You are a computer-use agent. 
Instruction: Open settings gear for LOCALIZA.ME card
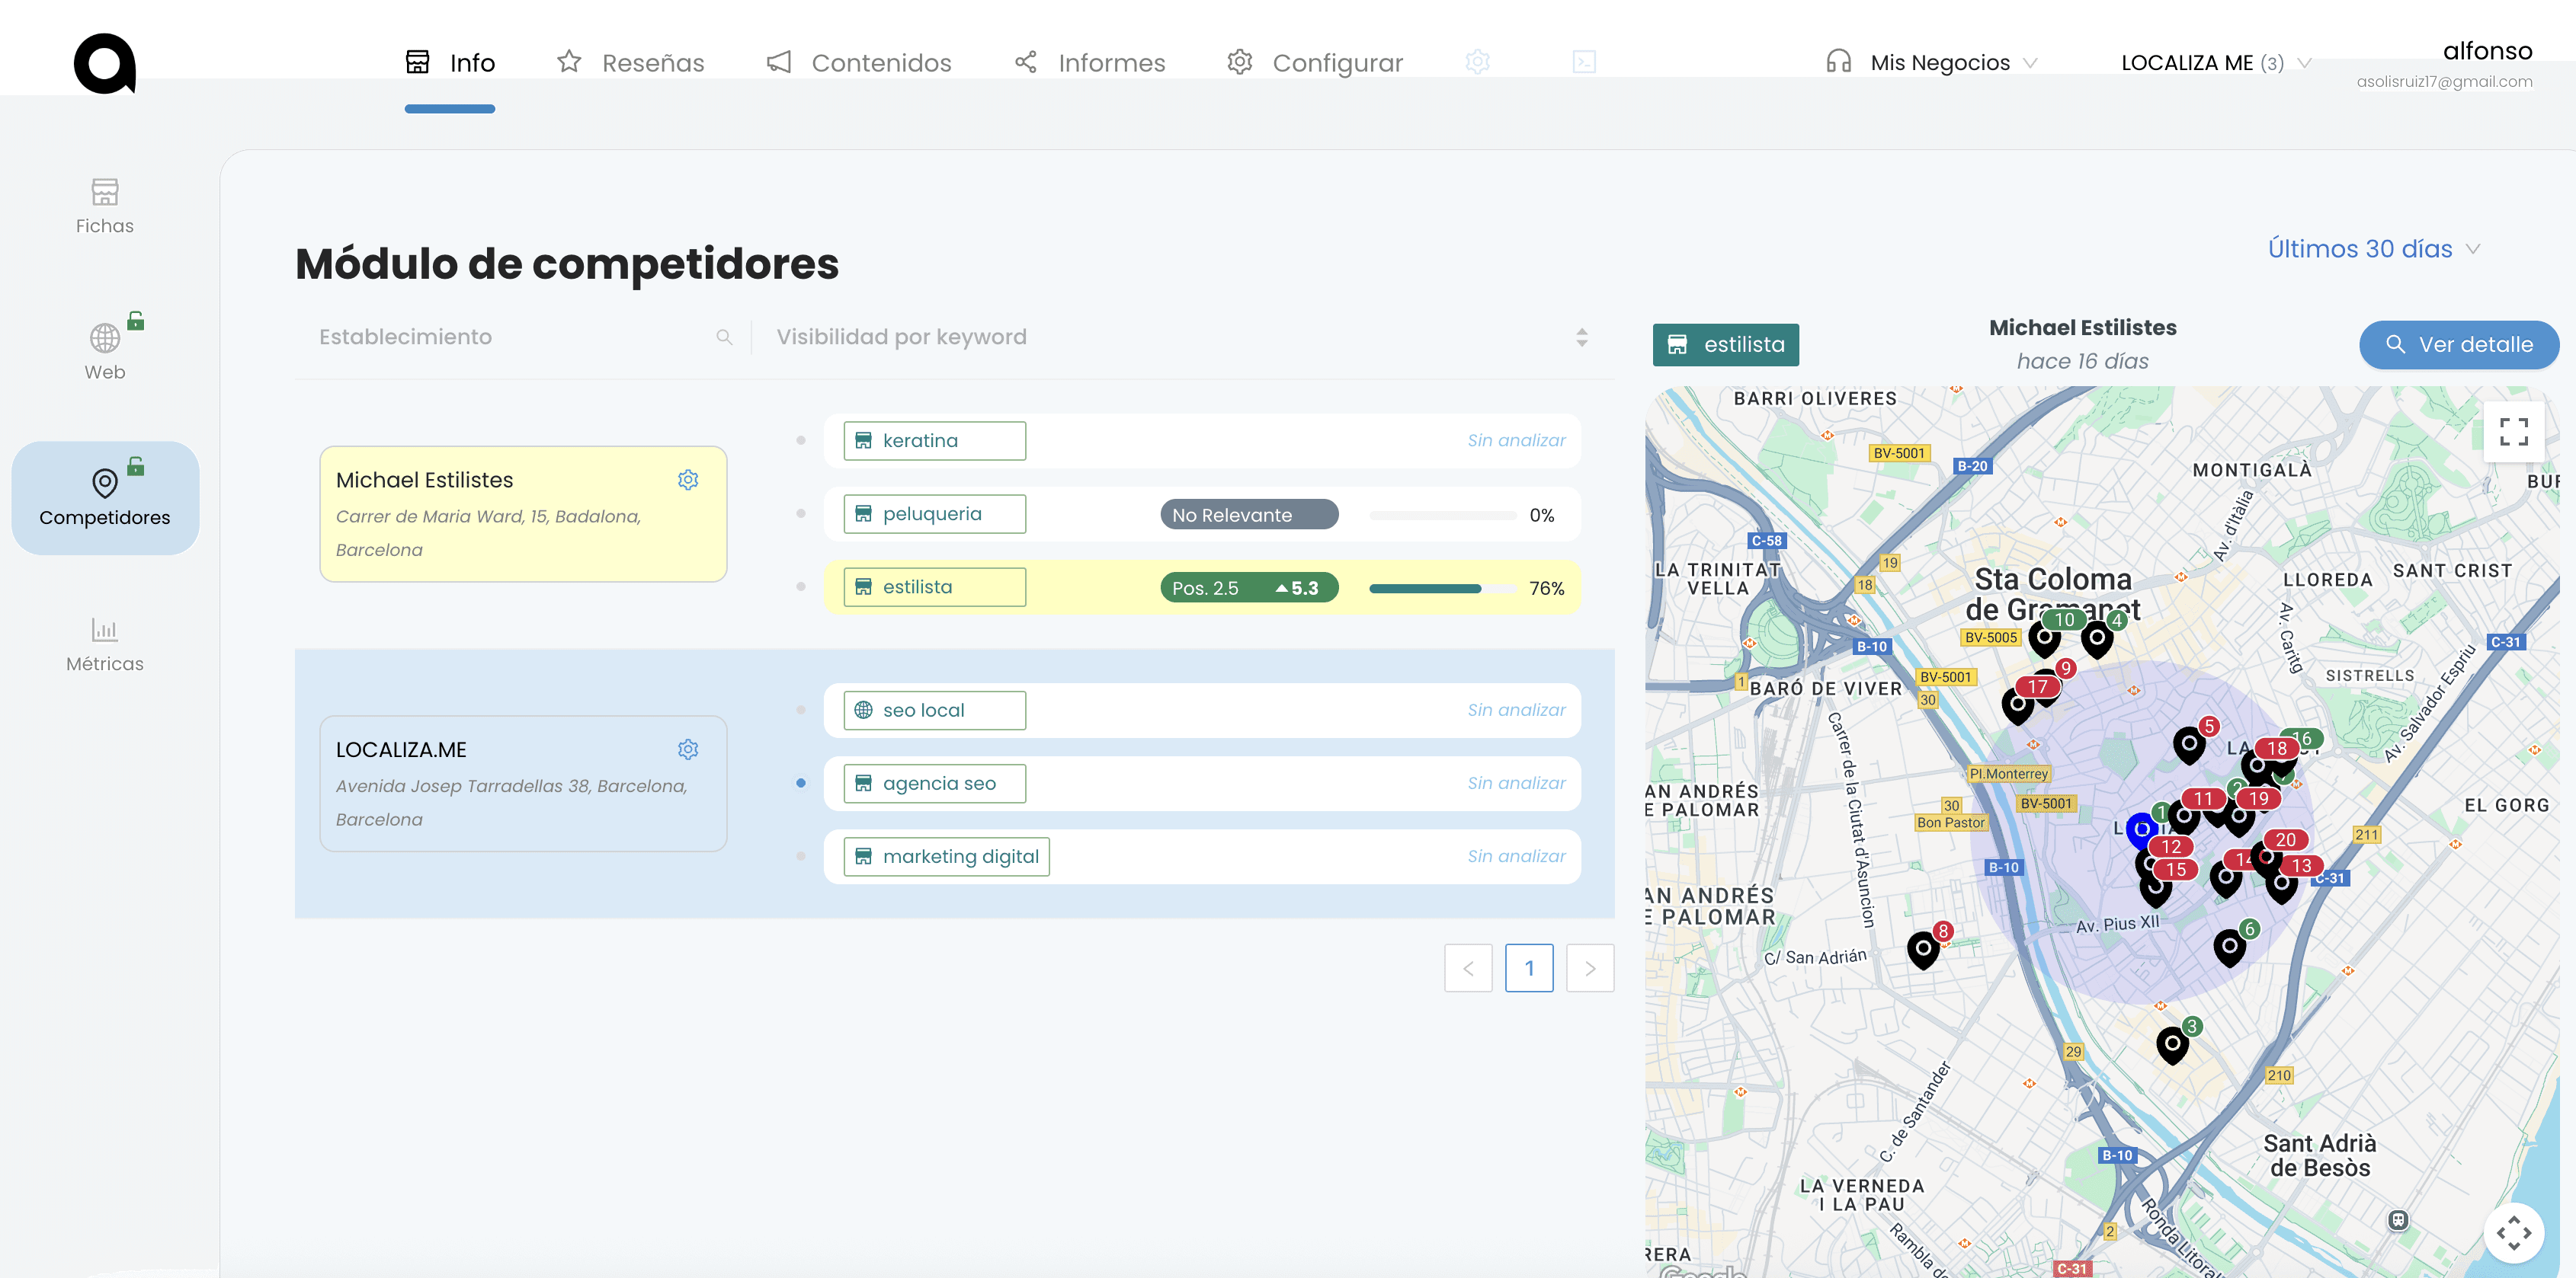coord(688,749)
